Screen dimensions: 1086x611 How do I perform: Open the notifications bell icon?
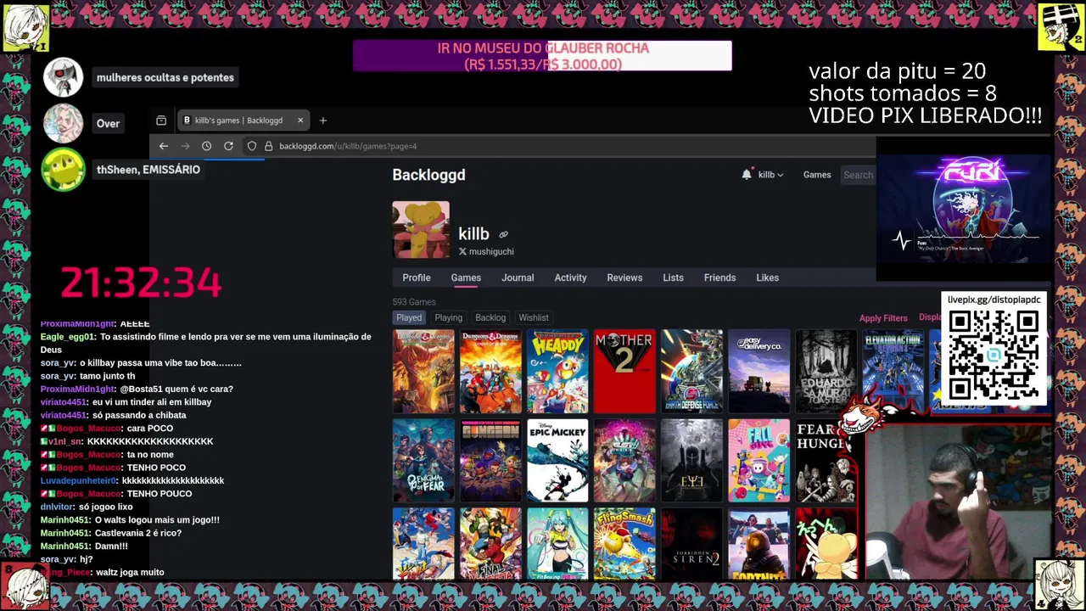[x=747, y=175]
